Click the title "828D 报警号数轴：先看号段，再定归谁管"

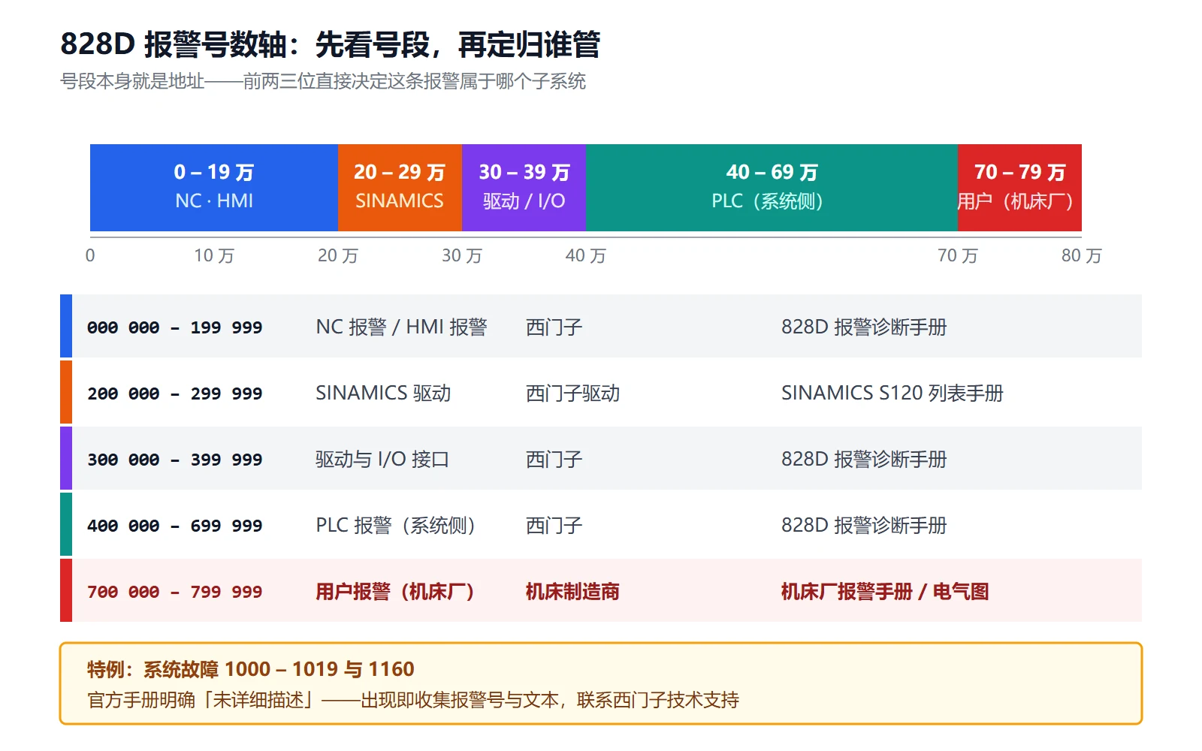coord(331,44)
